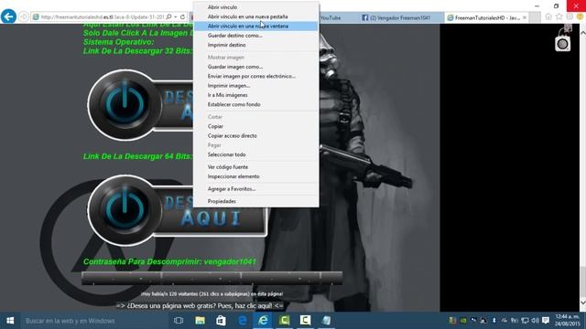Open the green Camtasia taskbar icon
The width and height of the screenshot is (586, 329).
coord(285,321)
